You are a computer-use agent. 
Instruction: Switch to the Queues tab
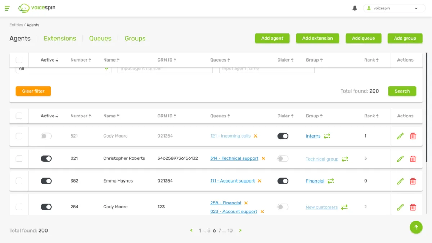tap(100, 39)
